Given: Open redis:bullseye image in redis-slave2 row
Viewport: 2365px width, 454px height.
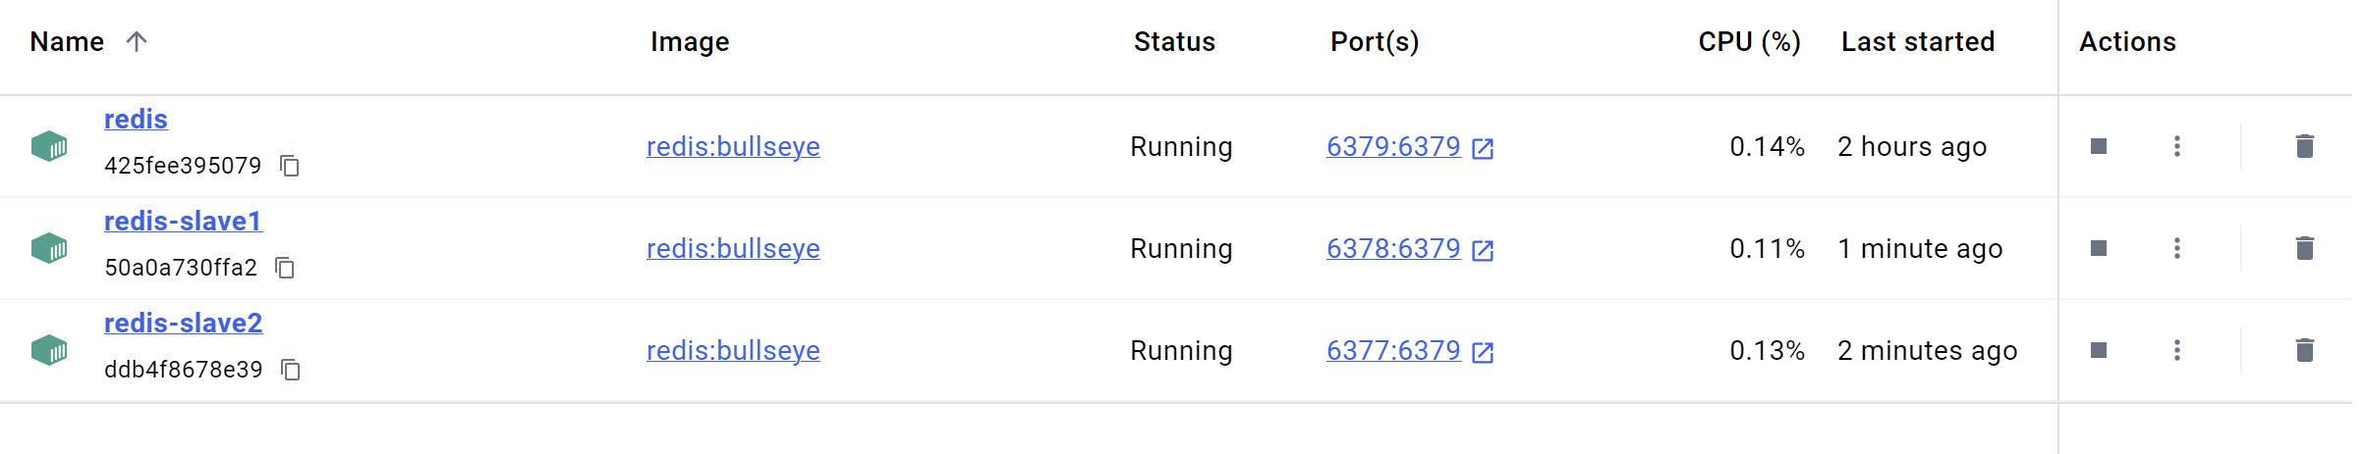Looking at the screenshot, I should [733, 350].
